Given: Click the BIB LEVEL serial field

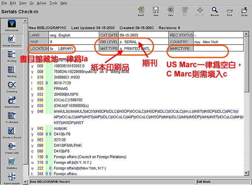Looking at the screenshot, I should 135,42.
